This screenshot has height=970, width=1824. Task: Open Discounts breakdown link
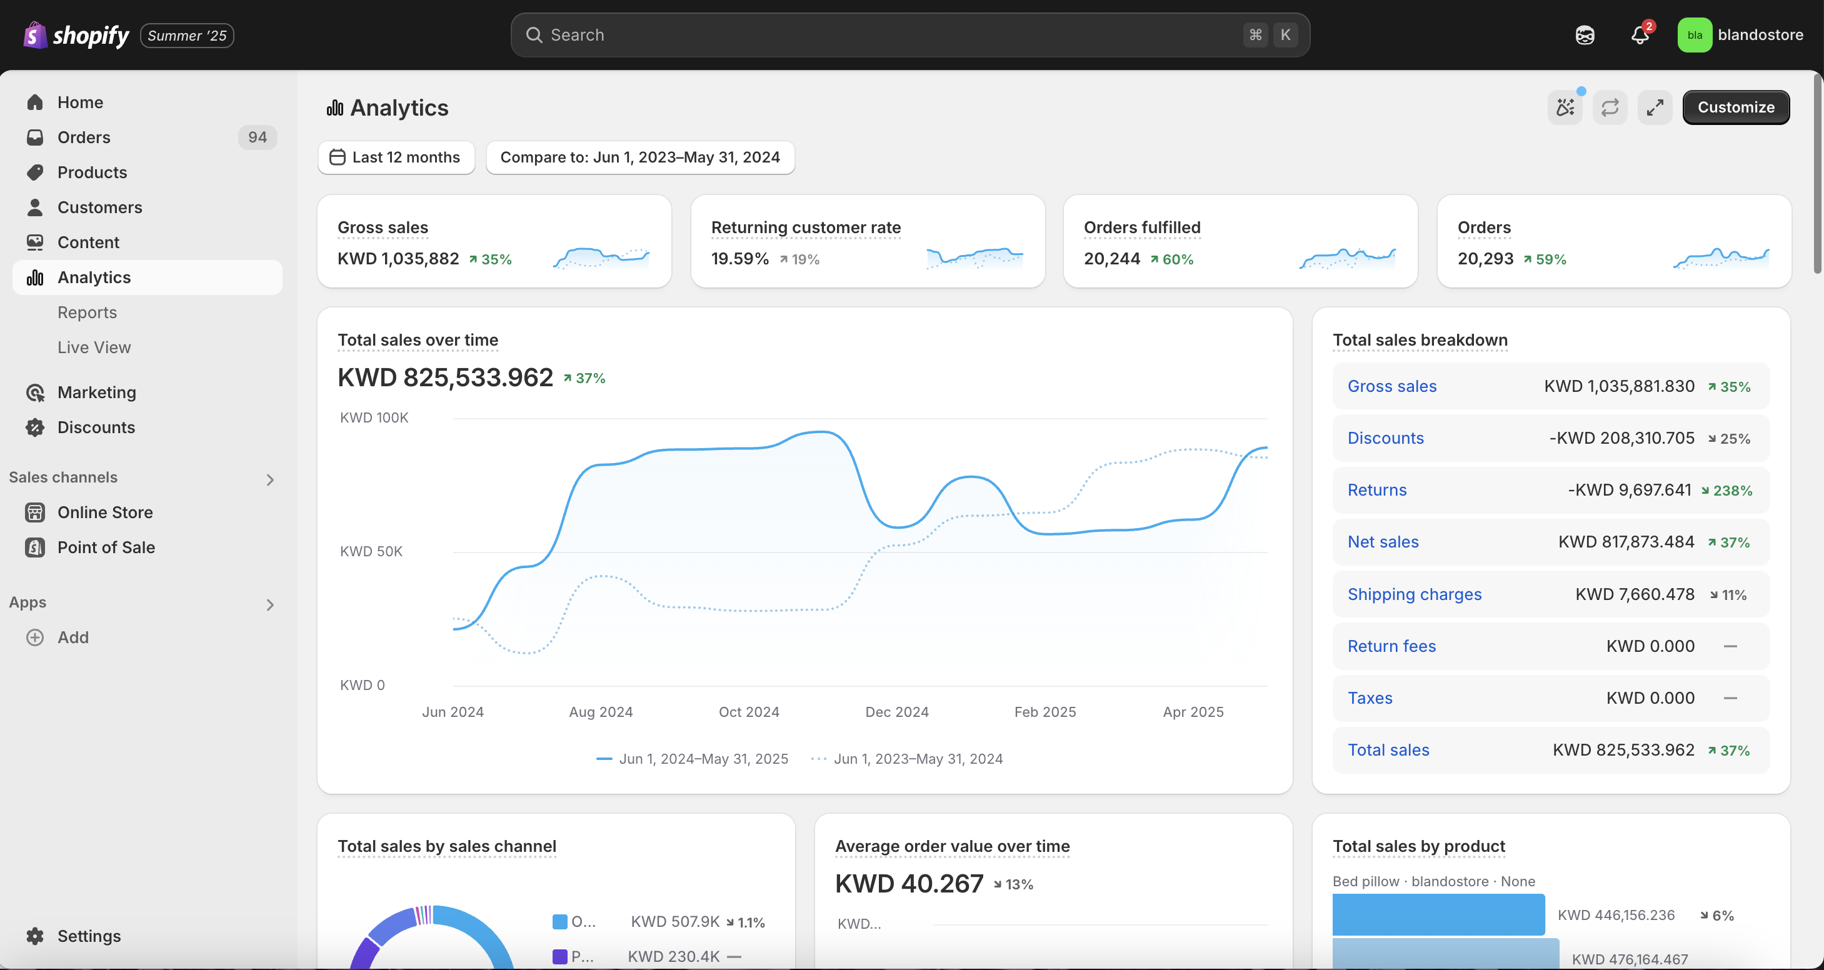click(x=1386, y=438)
